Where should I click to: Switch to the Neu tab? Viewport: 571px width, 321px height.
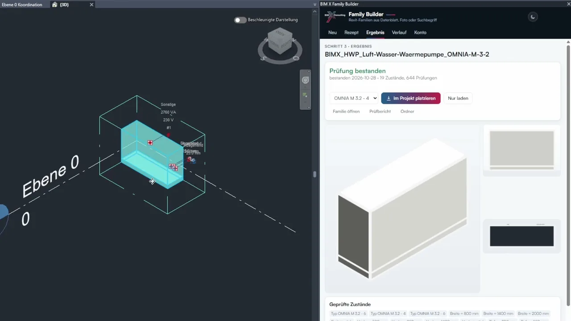[332, 33]
